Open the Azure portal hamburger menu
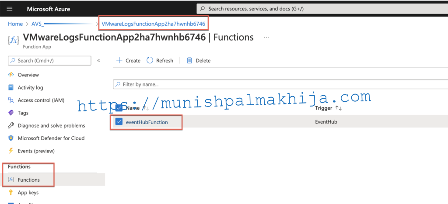Screen dimensions: 448x204 [10, 9]
